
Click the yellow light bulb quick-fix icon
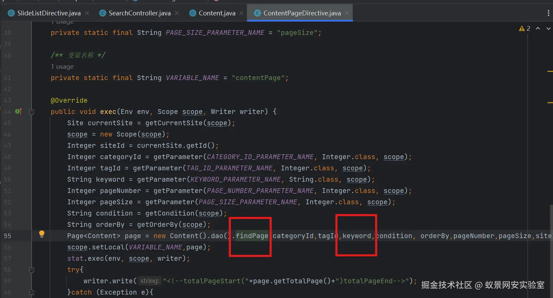[42, 234]
